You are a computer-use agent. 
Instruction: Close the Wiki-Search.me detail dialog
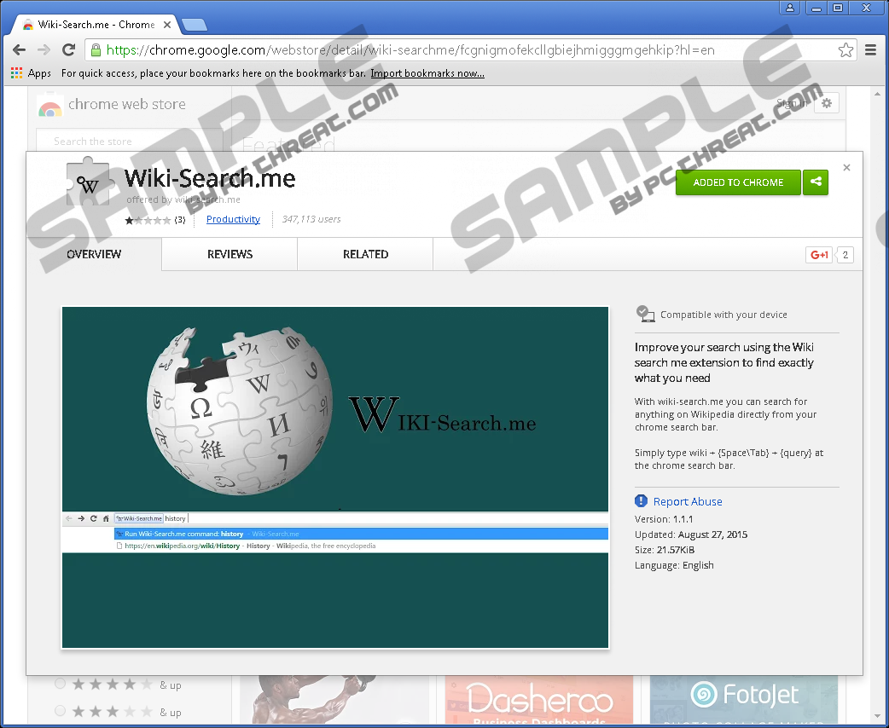tap(846, 168)
